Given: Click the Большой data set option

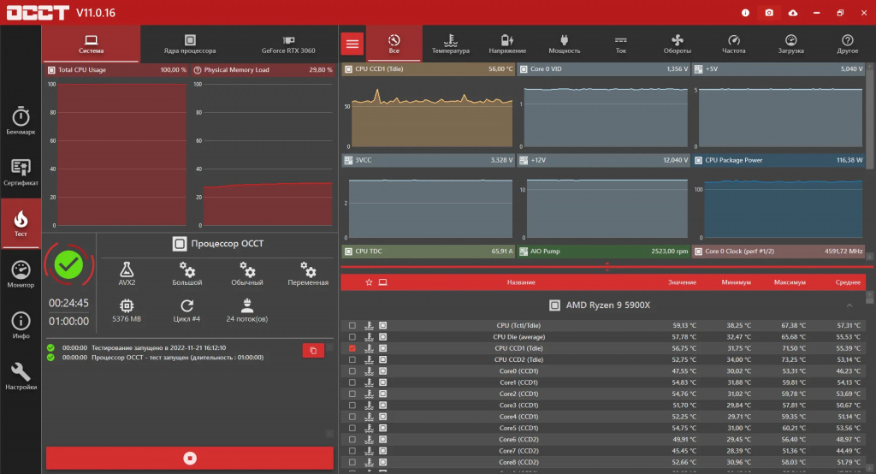Looking at the screenshot, I should [187, 274].
